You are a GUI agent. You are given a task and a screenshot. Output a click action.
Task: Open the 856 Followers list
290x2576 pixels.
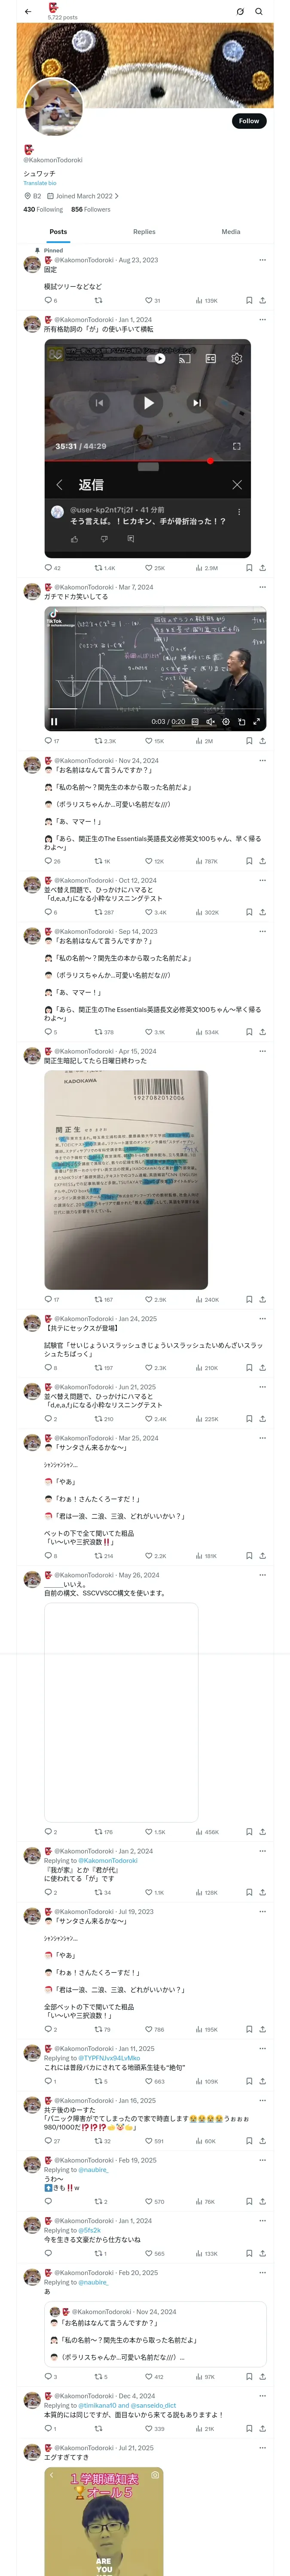pos(91,209)
